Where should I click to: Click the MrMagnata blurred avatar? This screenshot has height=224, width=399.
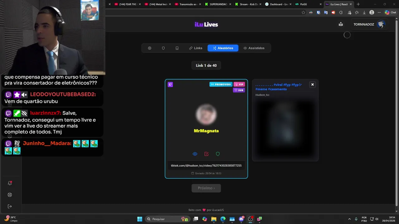tap(206, 114)
